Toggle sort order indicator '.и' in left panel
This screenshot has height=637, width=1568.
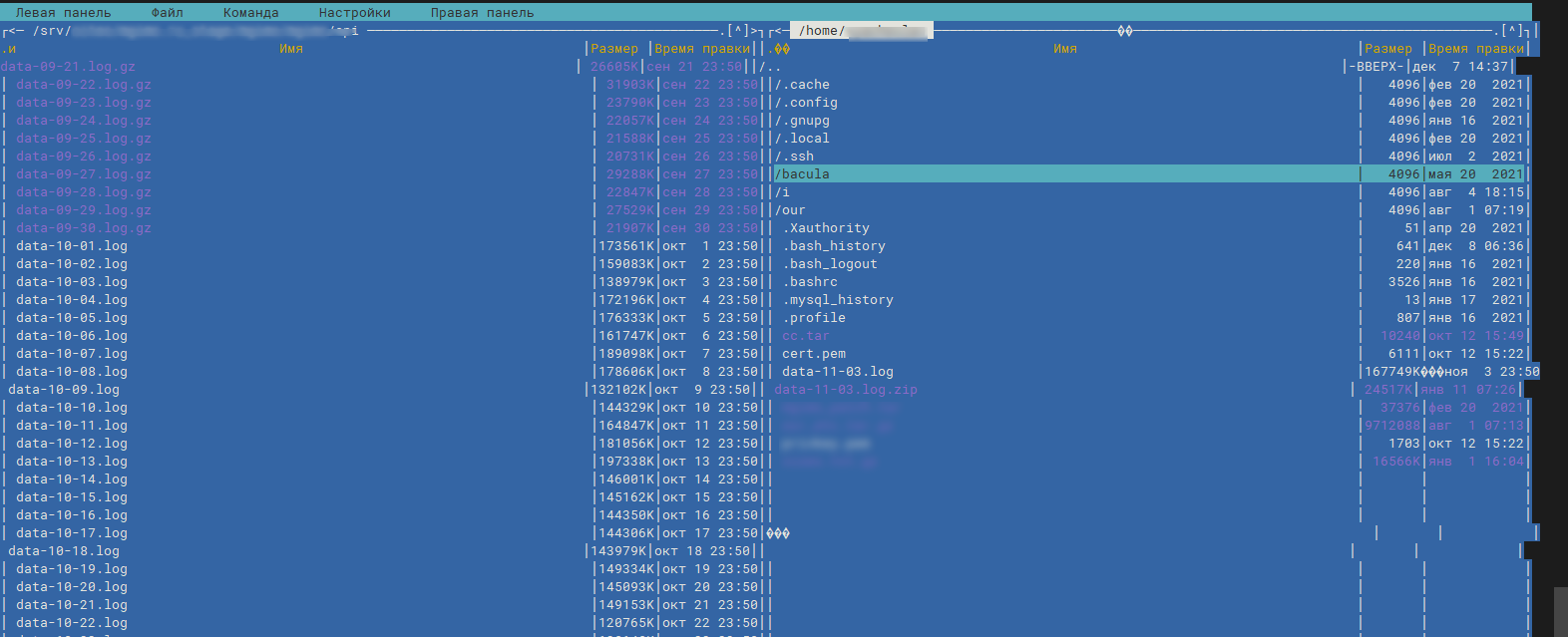[x=8, y=49]
